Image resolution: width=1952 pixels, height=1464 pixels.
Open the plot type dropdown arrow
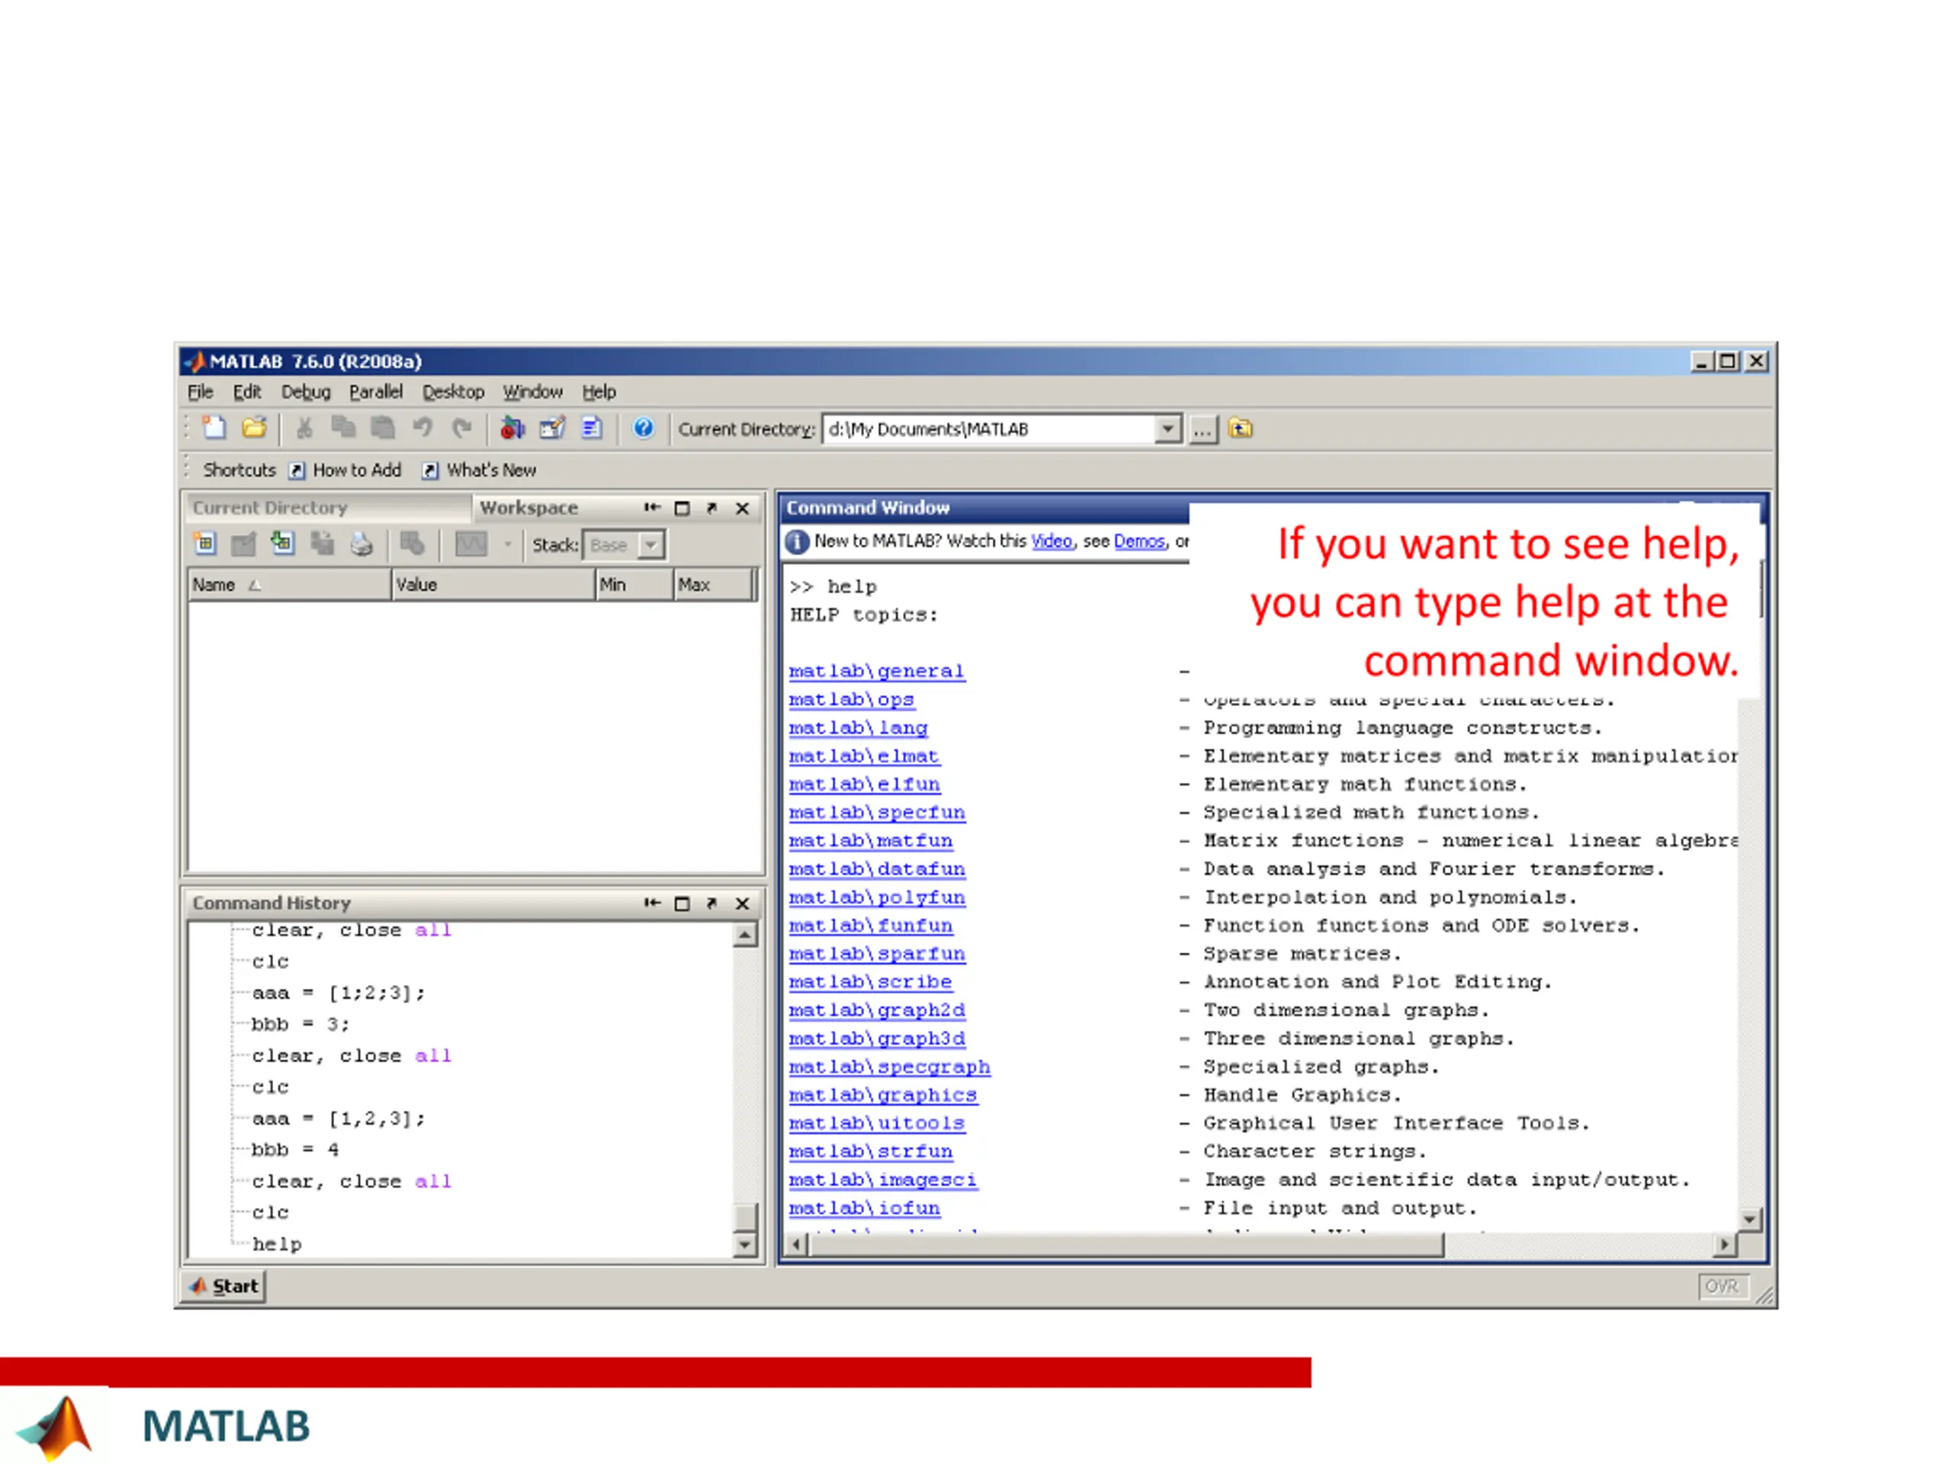pos(507,545)
